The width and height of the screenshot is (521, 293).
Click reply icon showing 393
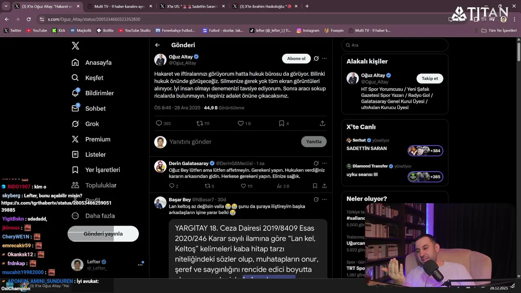pos(163,123)
